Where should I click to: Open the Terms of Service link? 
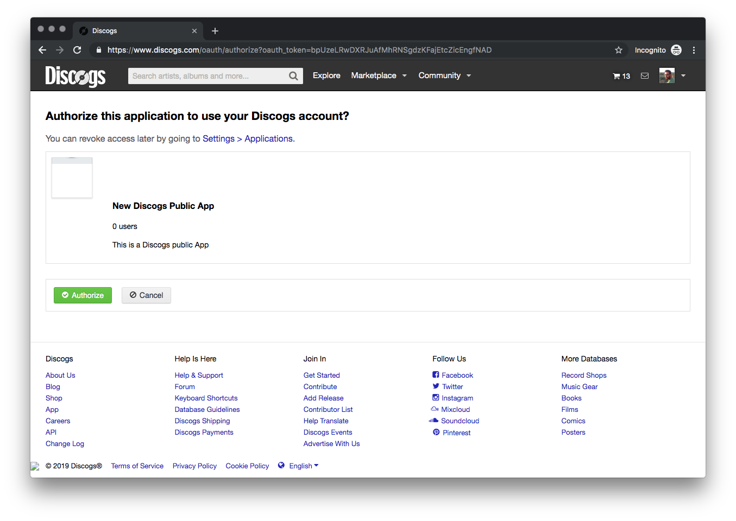pyautogui.click(x=137, y=466)
